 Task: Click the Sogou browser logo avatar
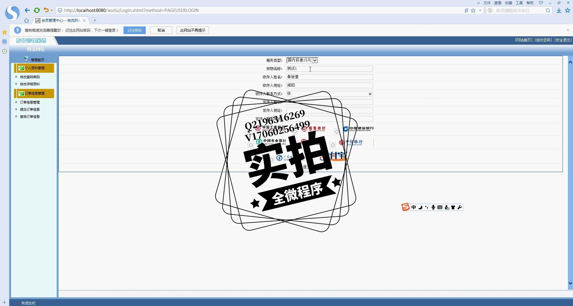(12, 13)
